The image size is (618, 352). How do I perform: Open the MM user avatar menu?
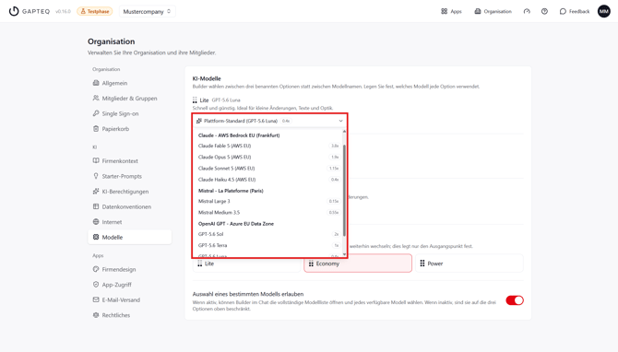(x=604, y=11)
